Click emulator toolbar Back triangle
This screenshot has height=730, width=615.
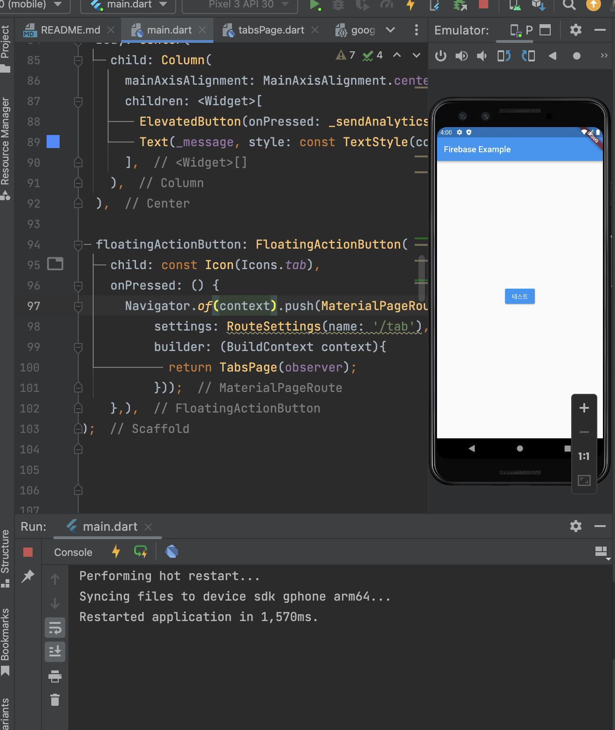553,56
